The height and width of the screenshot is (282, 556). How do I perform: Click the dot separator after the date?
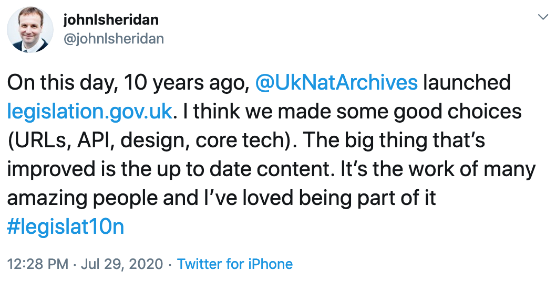170,264
